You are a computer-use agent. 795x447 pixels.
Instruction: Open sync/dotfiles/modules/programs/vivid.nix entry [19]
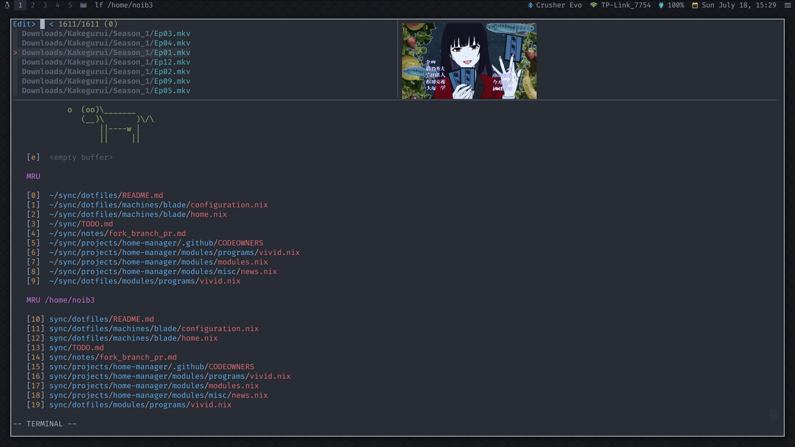[x=140, y=405]
